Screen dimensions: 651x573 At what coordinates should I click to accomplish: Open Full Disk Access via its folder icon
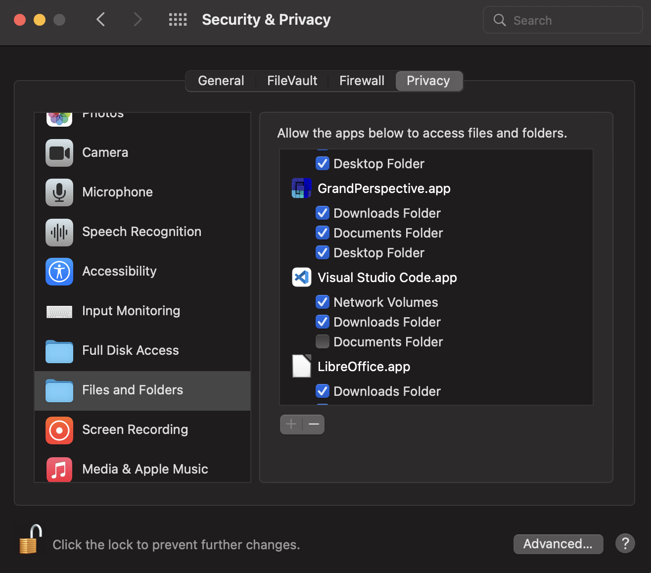(x=59, y=351)
